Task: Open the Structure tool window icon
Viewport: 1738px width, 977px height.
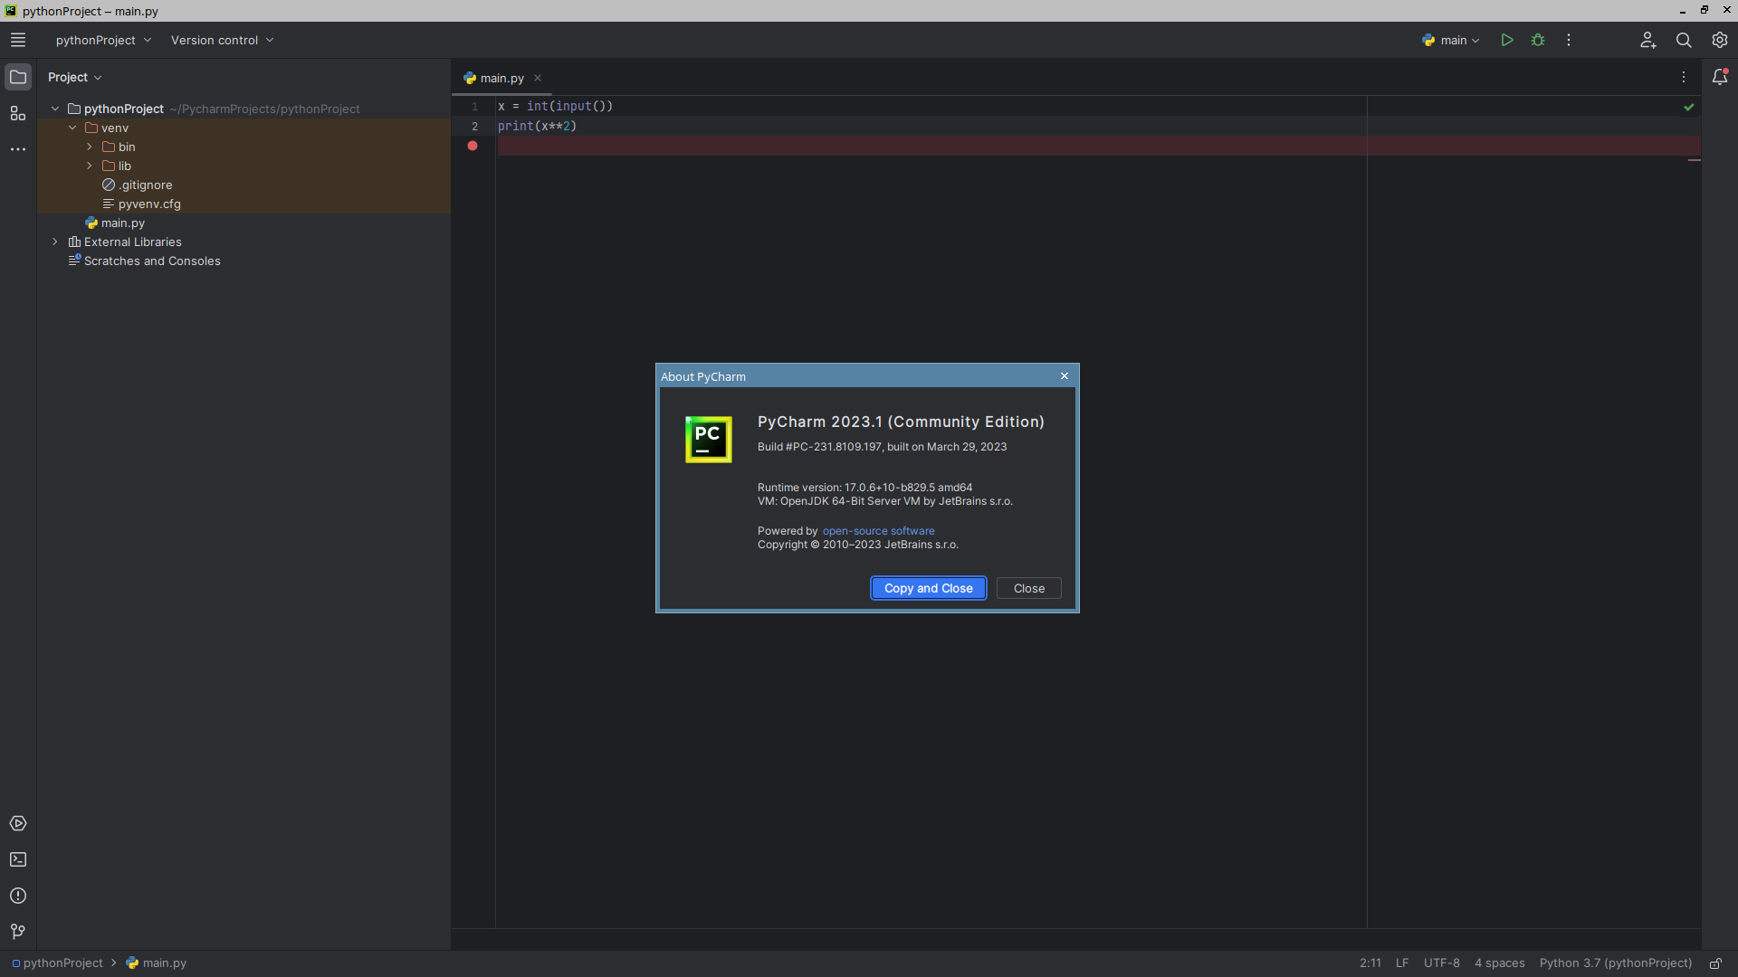Action: [x=18, y=113]
